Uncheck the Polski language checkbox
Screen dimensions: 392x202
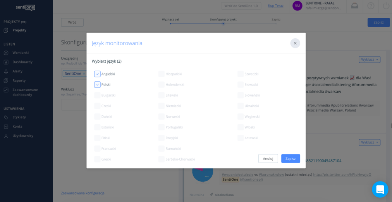97,85
